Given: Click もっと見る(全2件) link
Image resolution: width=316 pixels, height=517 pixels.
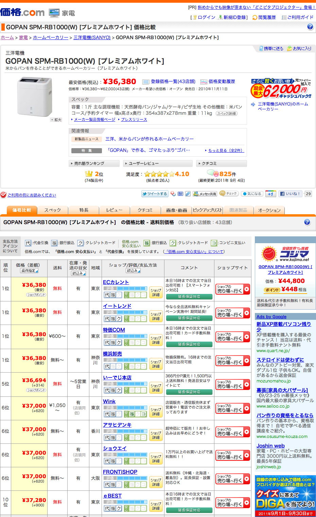Looking at the screenshot, I should coord(226,150).
